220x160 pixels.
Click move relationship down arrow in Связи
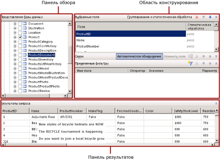pos(210,56)
